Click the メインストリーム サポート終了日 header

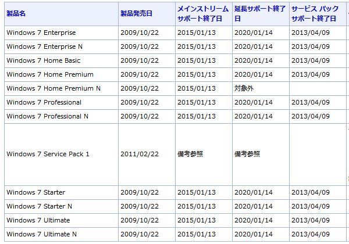[203, 13]
